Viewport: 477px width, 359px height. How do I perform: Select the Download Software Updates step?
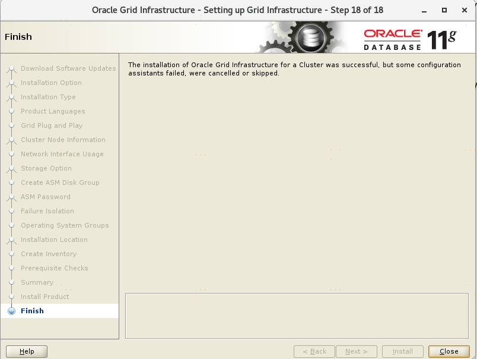[x=68, y=68]
